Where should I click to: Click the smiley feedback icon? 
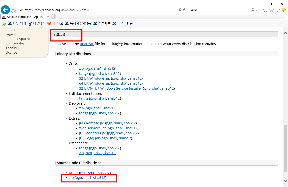click(284, 10)
